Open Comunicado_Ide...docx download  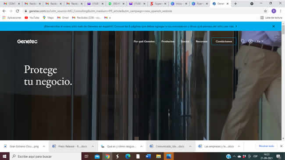coord(167,146)
